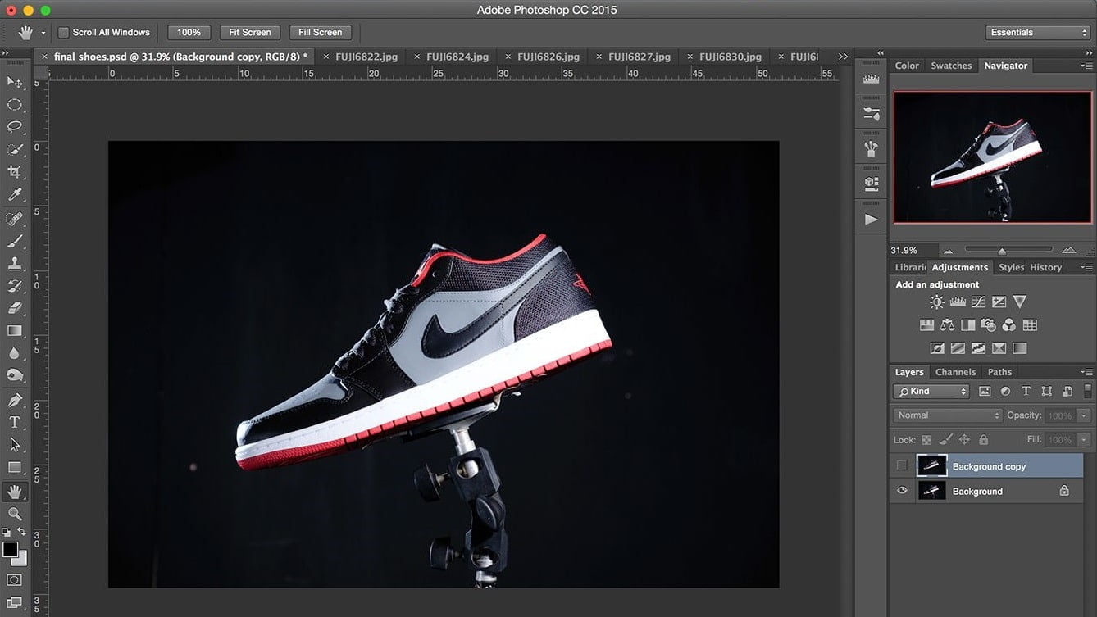Click the Fill Screen button

(321, 33)
